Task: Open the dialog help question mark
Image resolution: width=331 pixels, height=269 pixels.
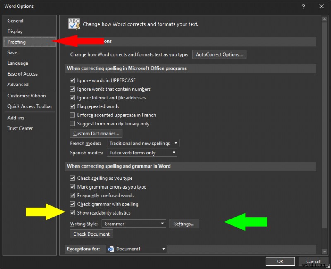Action: point(303,6)
